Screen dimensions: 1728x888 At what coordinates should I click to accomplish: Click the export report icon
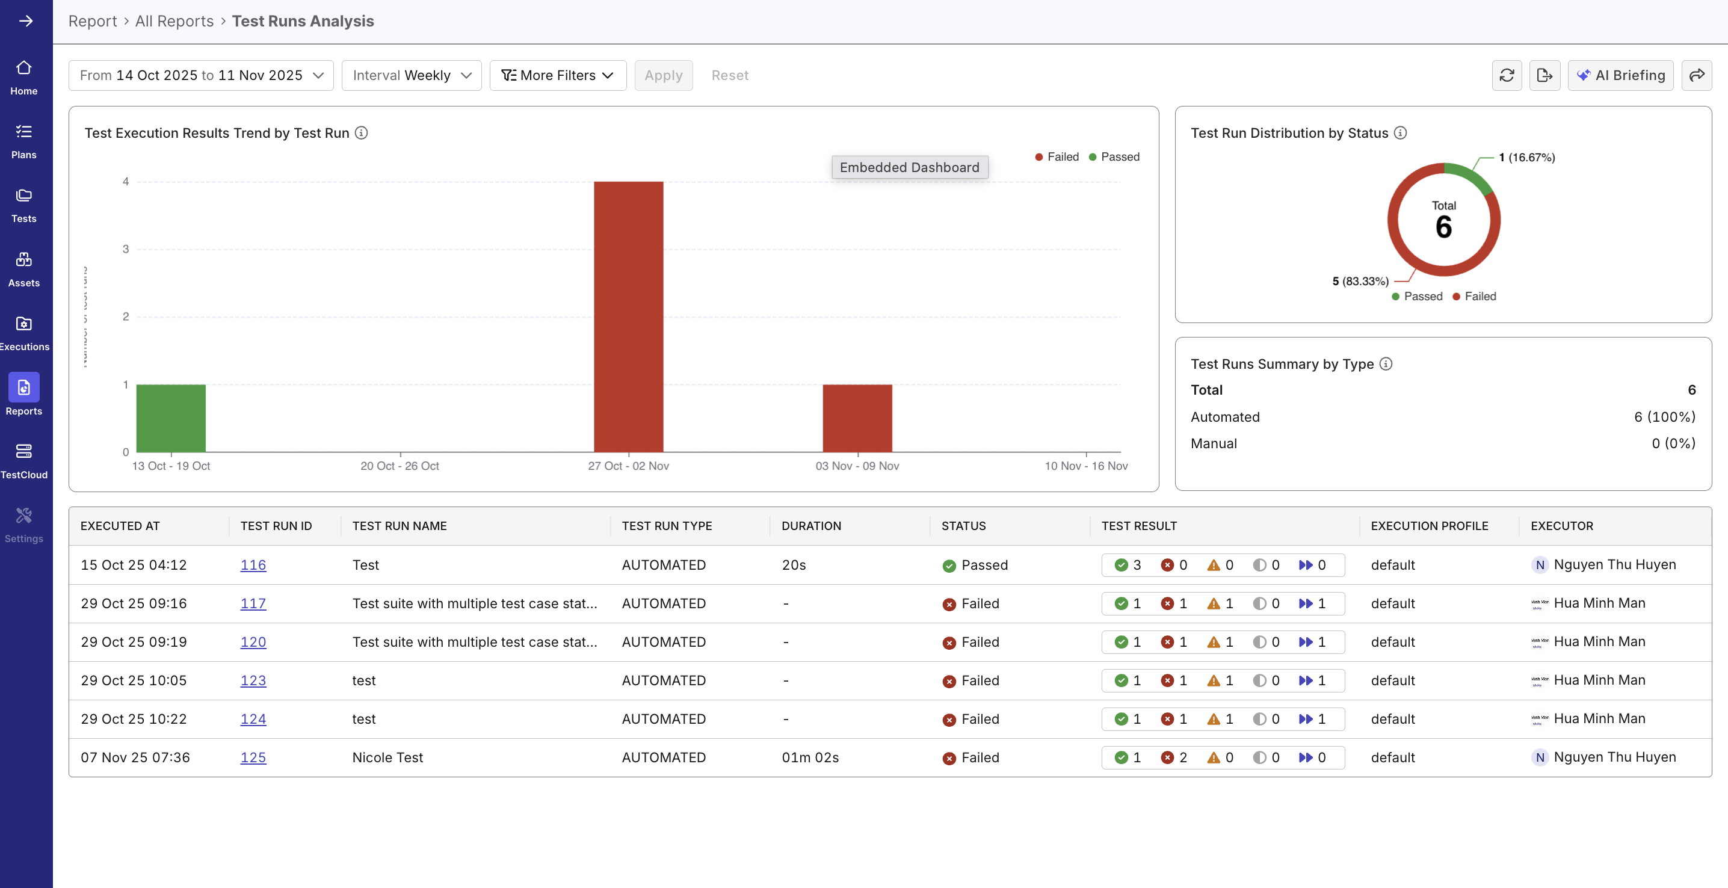(1545, 75)
